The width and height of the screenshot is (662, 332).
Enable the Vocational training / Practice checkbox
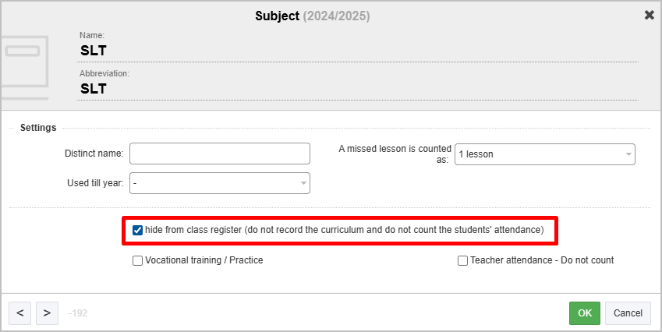[138, 261]
